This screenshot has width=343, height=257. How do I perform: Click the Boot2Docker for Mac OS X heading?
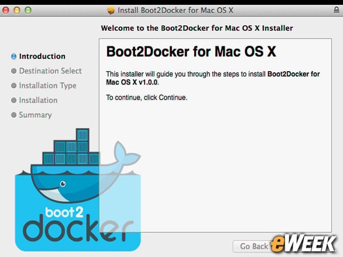click(x=191, y=51)
